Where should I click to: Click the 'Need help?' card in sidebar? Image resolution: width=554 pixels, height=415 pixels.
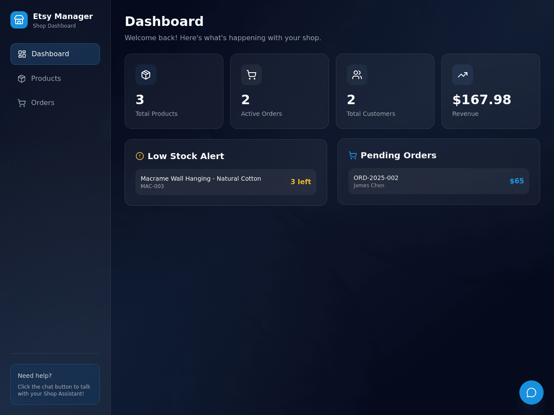[x=55, y=384]
